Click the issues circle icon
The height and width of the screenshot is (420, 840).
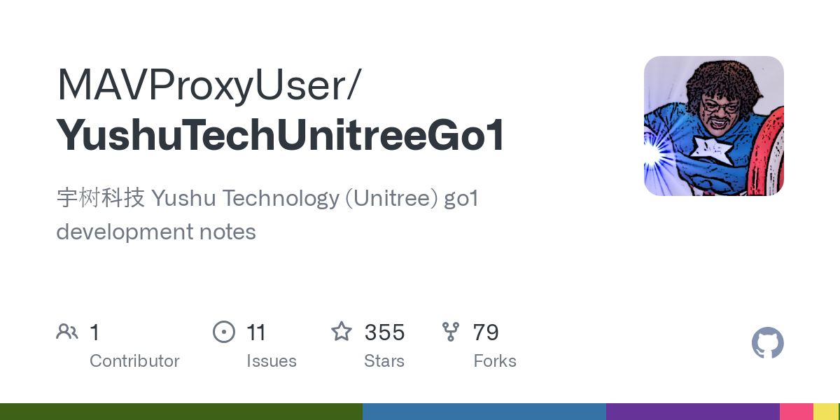point(224,332)
